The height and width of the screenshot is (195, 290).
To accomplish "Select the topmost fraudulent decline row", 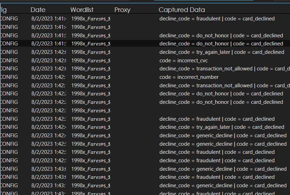I will point(217,19).
